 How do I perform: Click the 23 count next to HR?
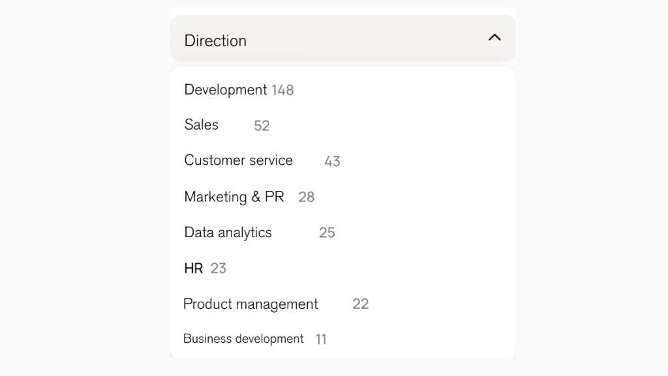tap(218, 268)
